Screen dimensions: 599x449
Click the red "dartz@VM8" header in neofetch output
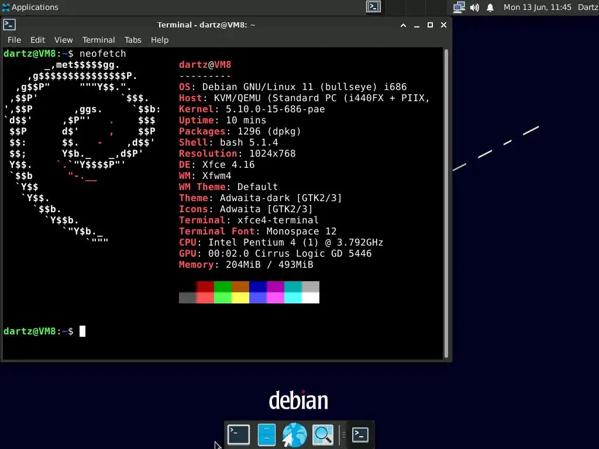205,65
